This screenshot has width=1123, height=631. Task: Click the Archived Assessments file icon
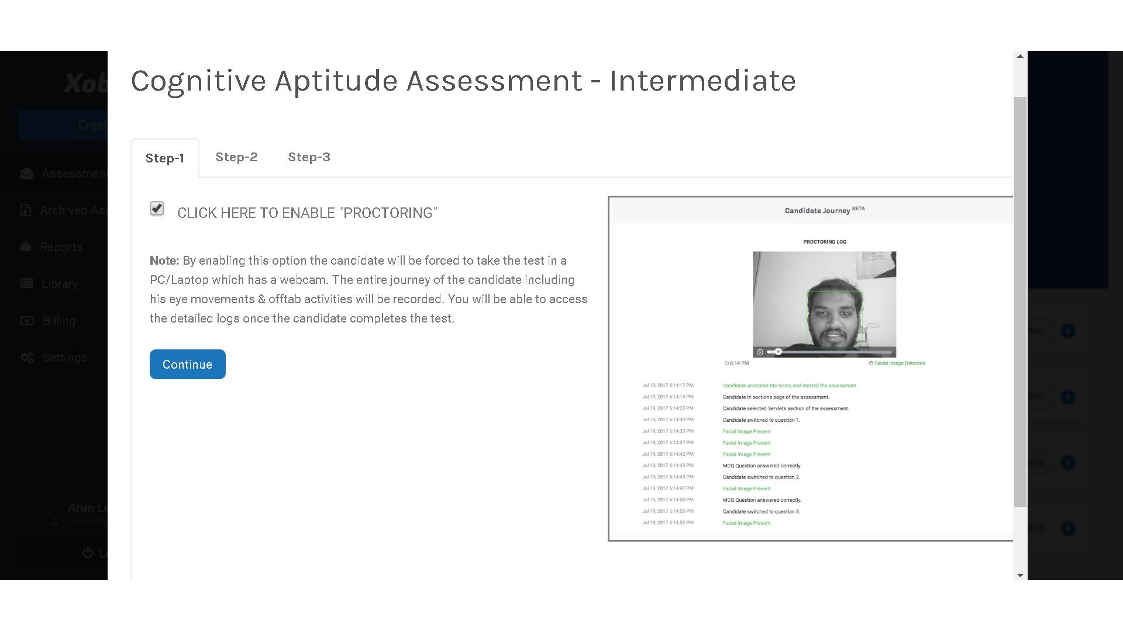tap(26, 210)
